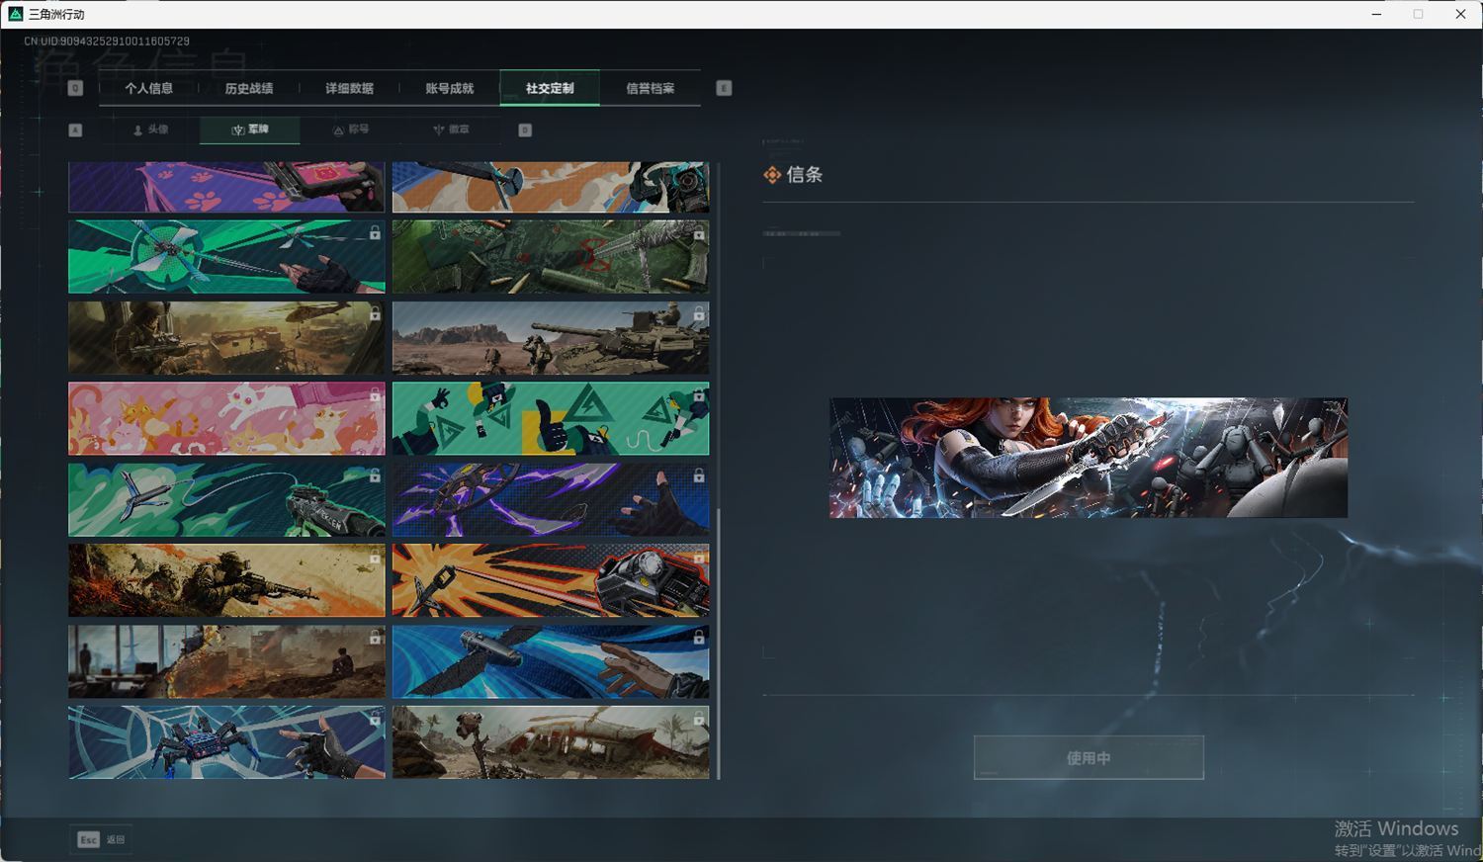Image resolution: width=1483 pixels, height=862 pixels.
Task: Click the A key hint icon
Action: click(x=75, y=129)
